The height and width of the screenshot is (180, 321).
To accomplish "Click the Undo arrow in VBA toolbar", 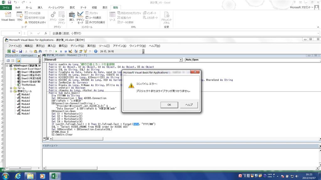I will (x=46, y=52).
